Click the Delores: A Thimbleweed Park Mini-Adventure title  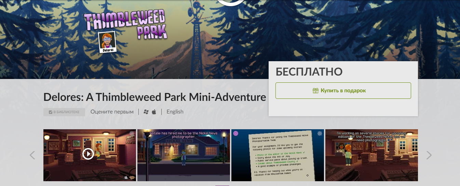click(154, 97)
